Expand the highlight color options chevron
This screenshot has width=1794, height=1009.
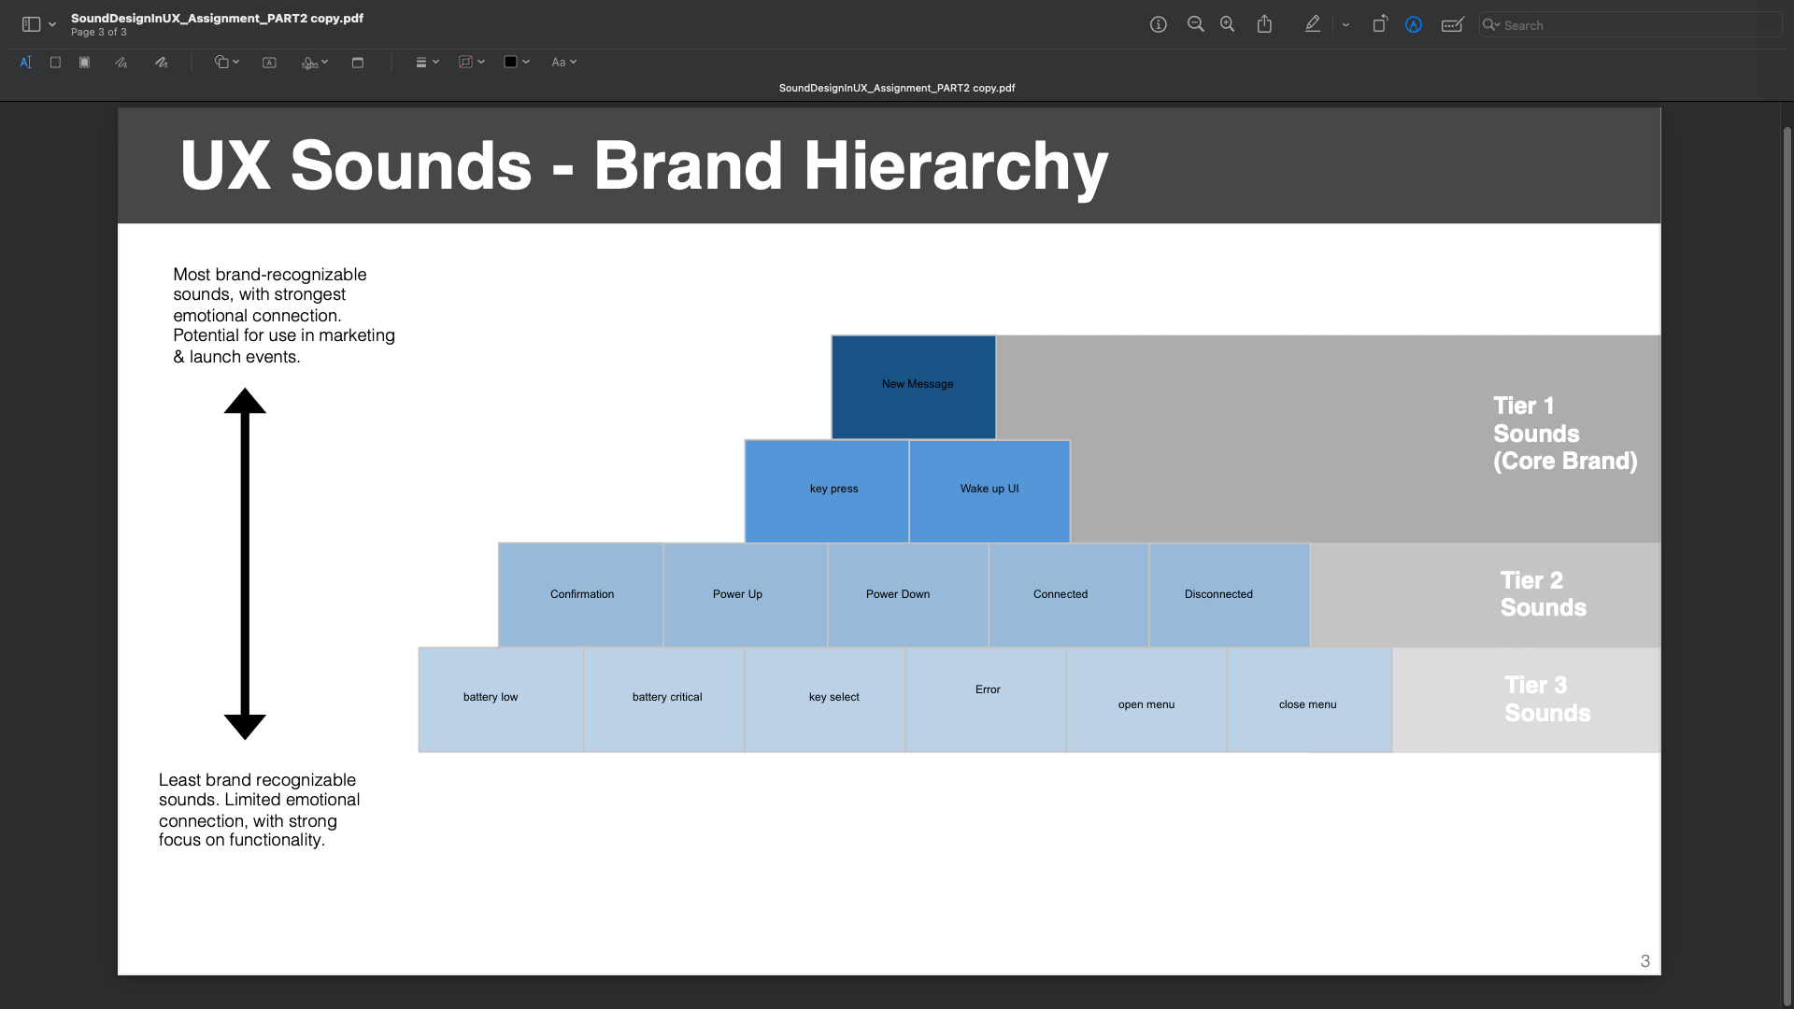pyautogui.click(x=1345, y=25)
